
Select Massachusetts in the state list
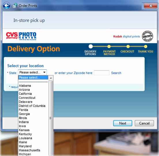(x=33, y=150)
